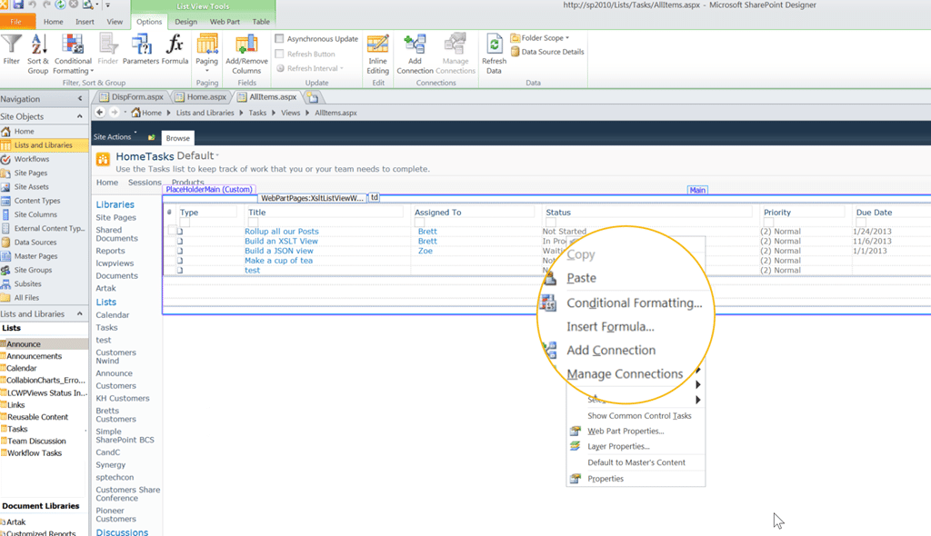Open the Calendar list link

pos(112,315)
